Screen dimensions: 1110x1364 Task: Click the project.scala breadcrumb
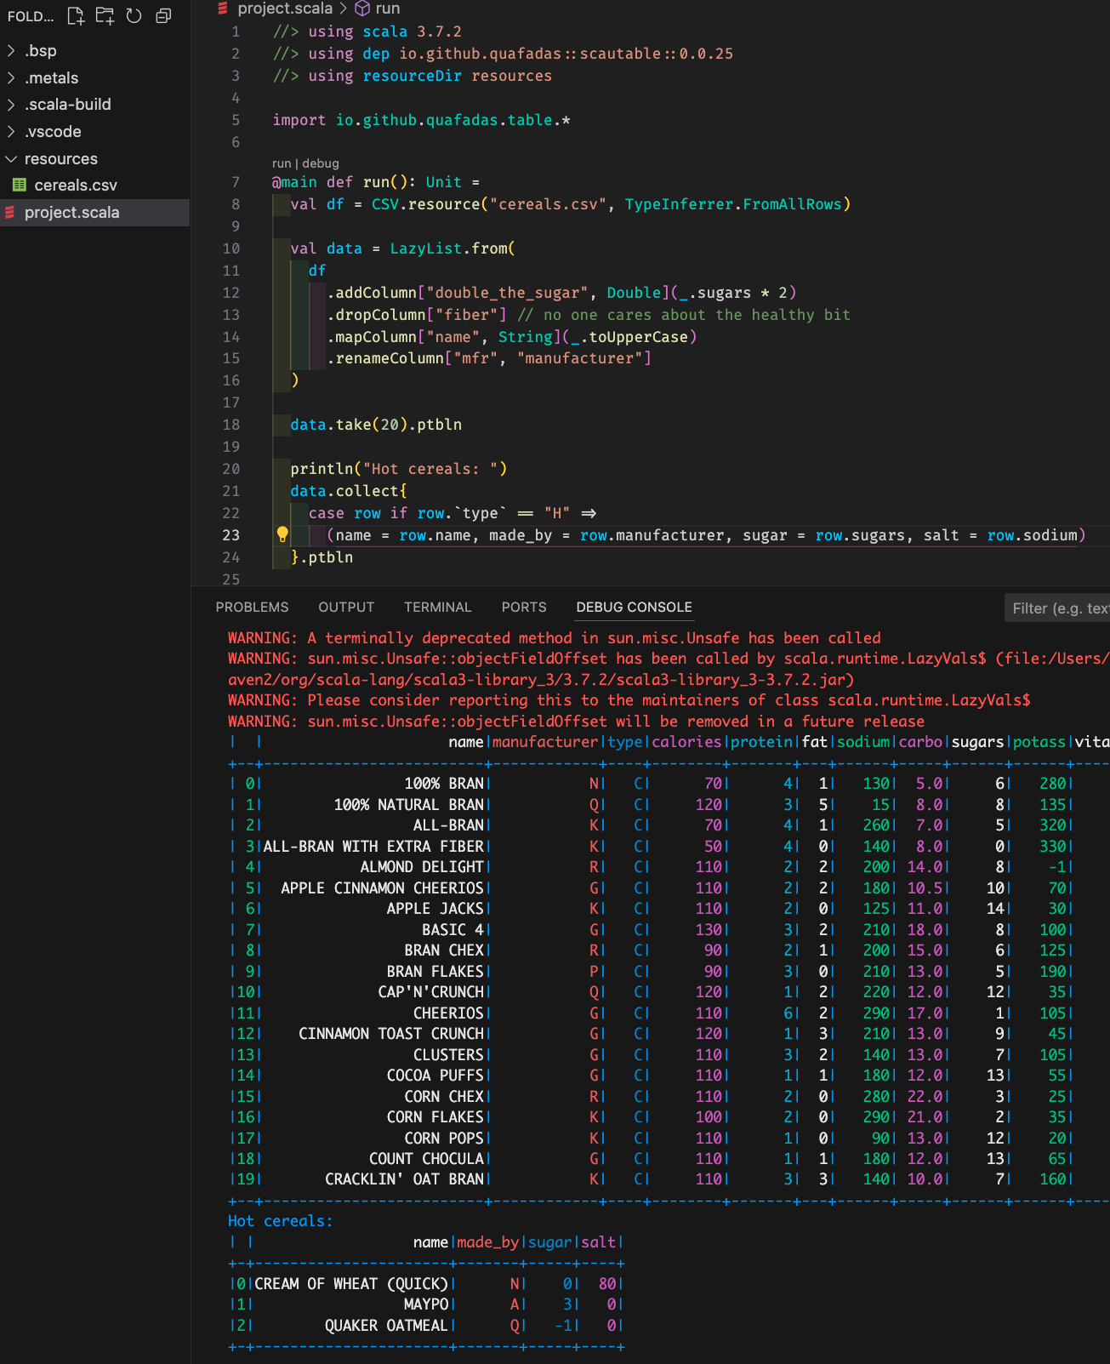coord(284,9)
